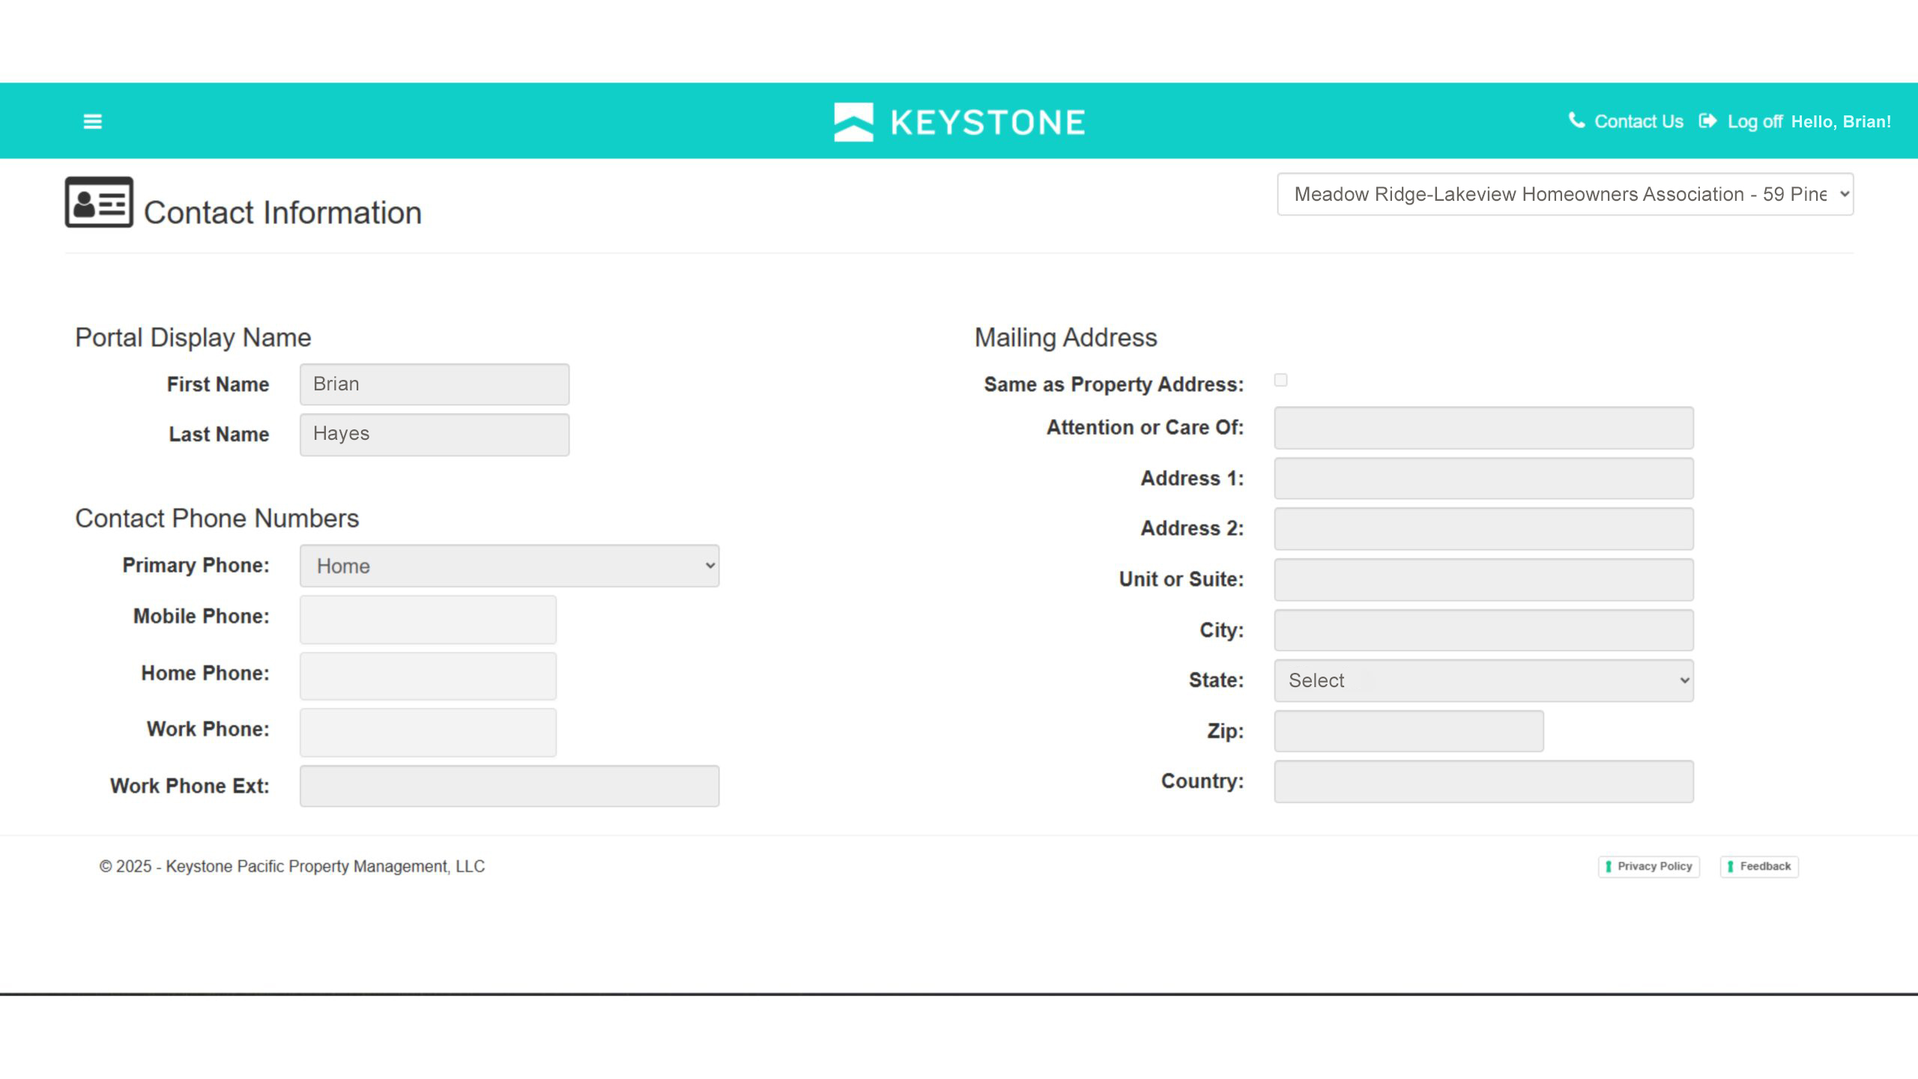Screen dimensions: 1918x1079
Task: Click the Contact Us link
Action: pos(1639,121)
